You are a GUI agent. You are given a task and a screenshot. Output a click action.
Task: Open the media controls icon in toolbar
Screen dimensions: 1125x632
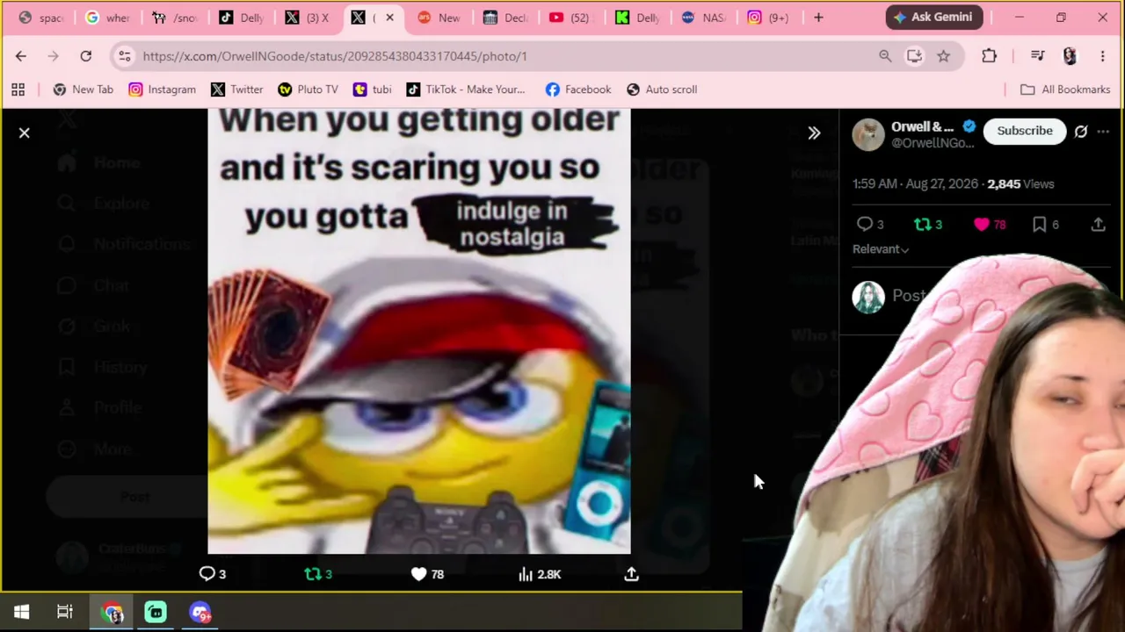pyautogui.click(x=1038, y=56)
